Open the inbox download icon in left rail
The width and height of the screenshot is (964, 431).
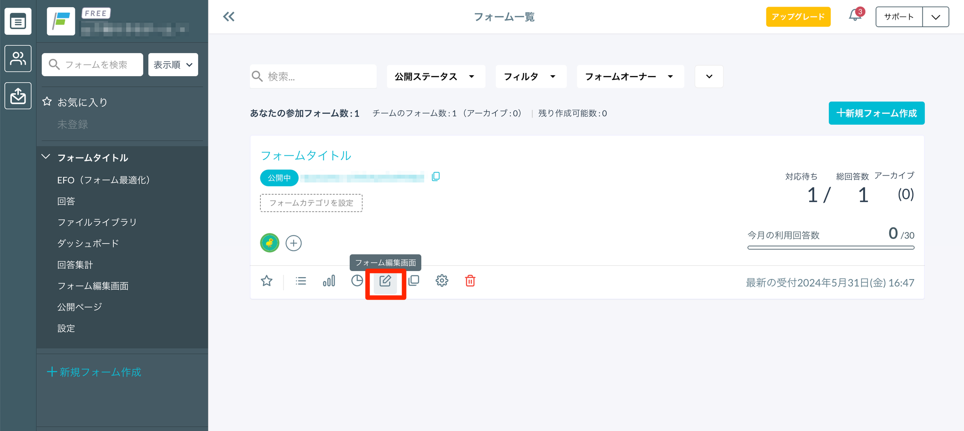point(18,96)
